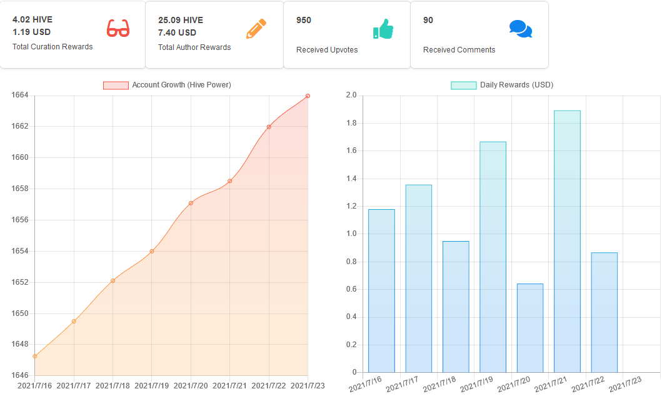Toggle Daily Rewards (USD) legend swatch
The height and width of the screenshot is (409, 662).
click(464, 85)
